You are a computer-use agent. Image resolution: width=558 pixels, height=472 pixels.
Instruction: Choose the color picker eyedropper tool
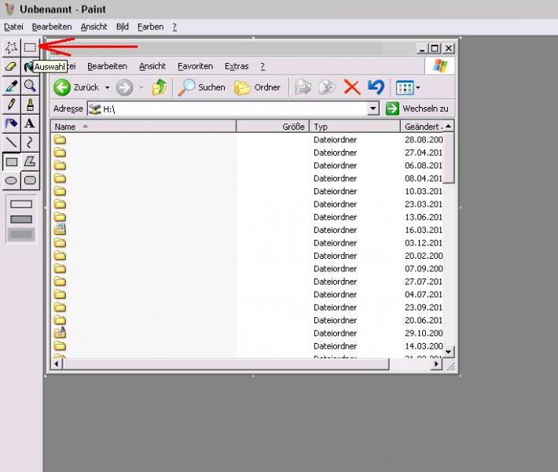click(x=11, y=86)
